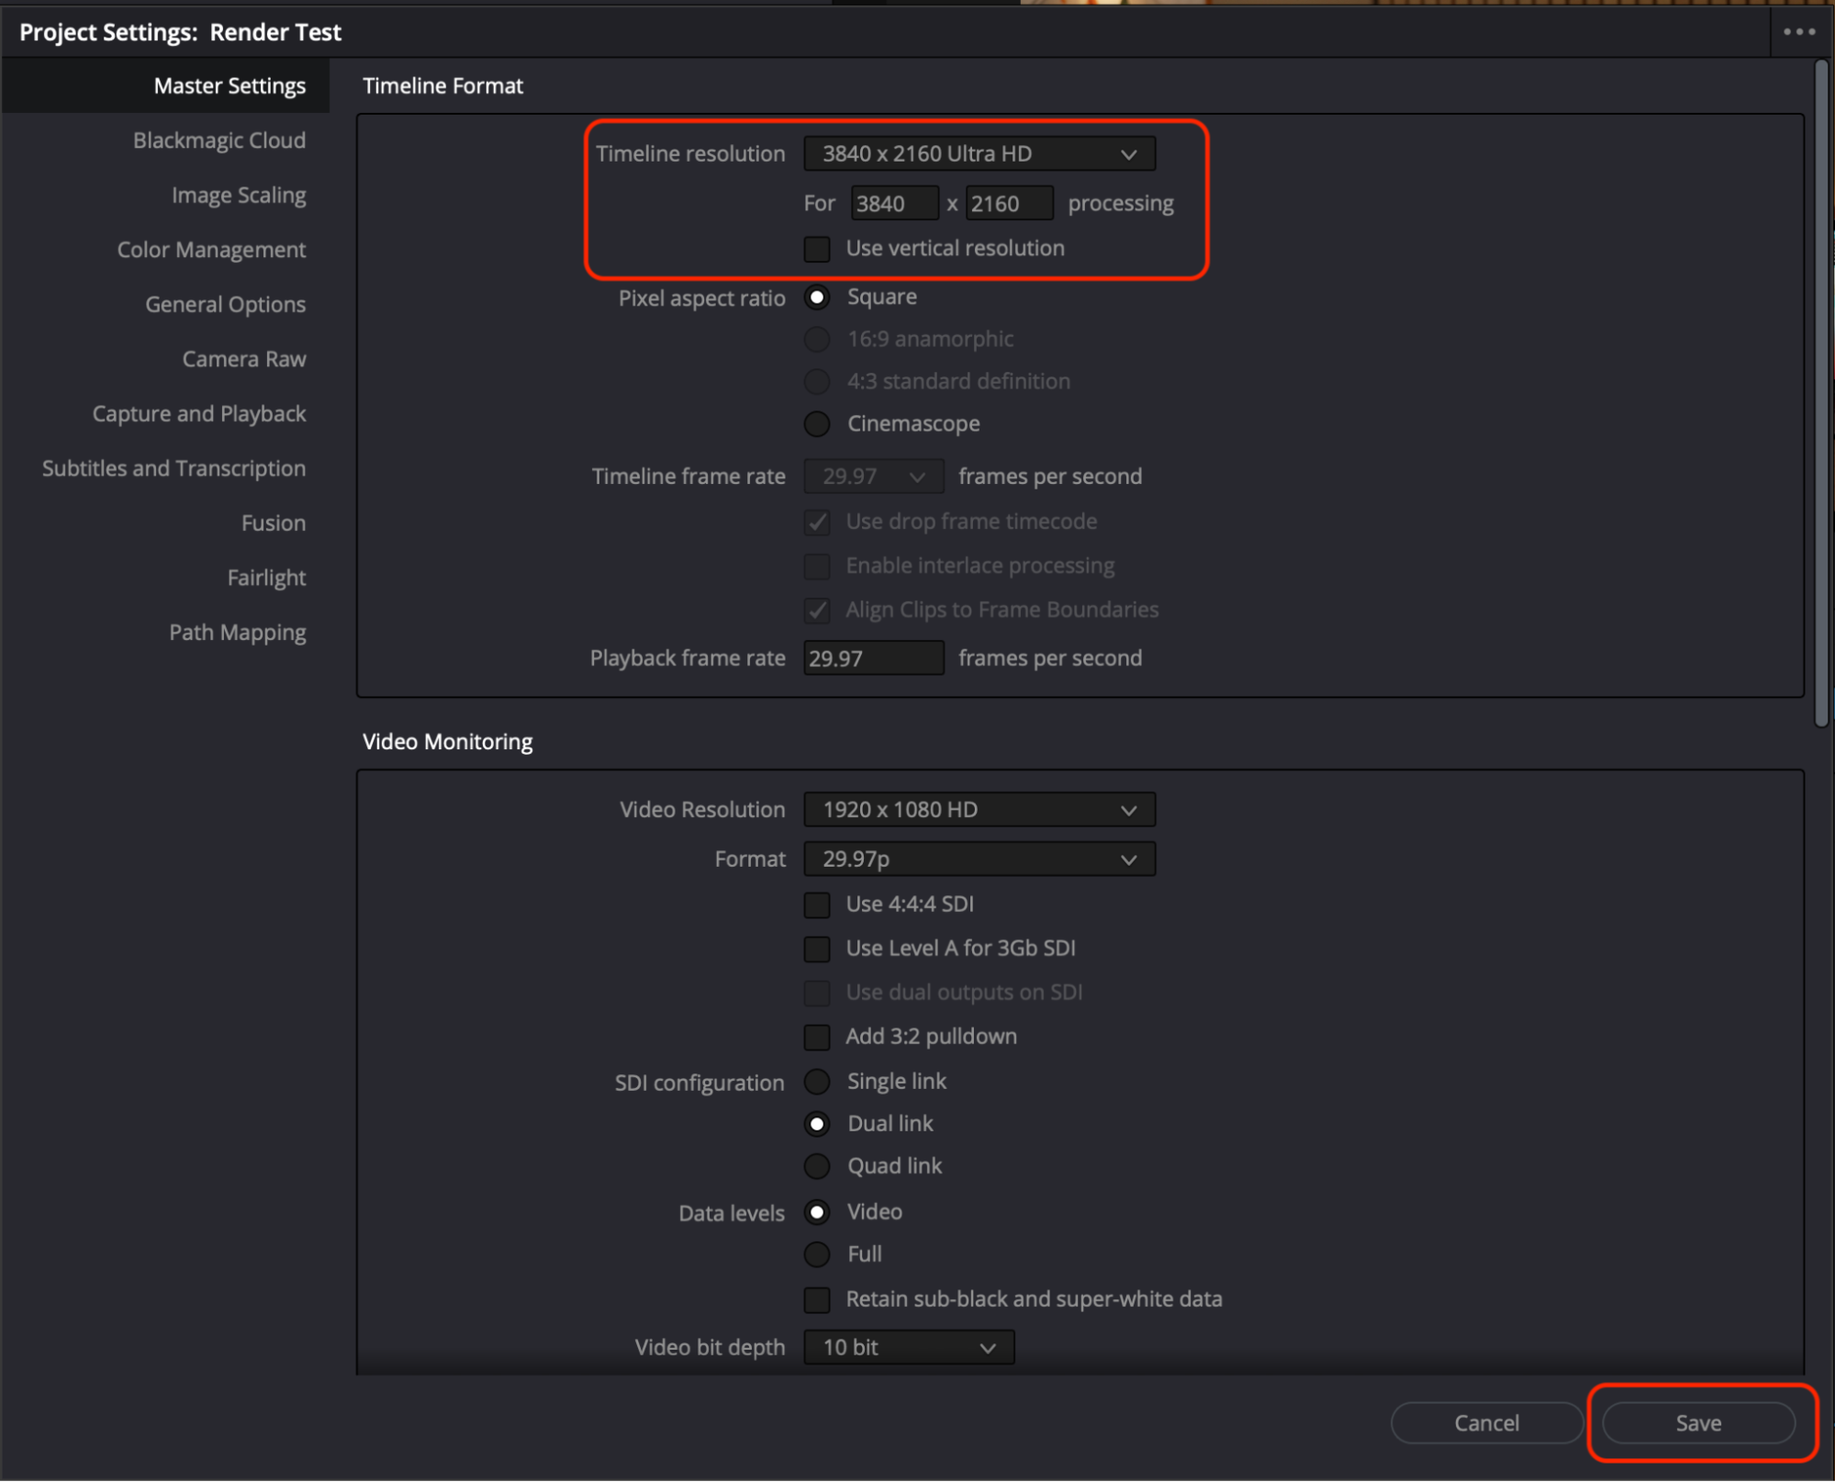
Task: Click the processing width 3840 field
Action: tap(892, 204)
